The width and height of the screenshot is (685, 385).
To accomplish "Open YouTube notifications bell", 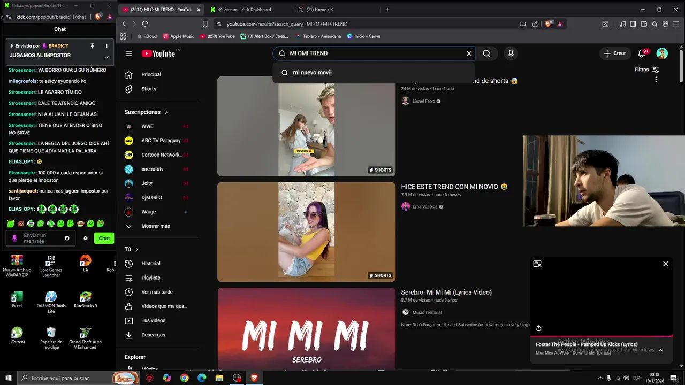I will (x=643, y=53).
